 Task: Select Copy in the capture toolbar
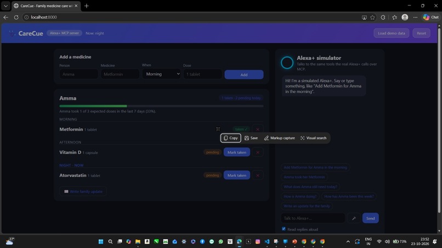pos(230,138)
